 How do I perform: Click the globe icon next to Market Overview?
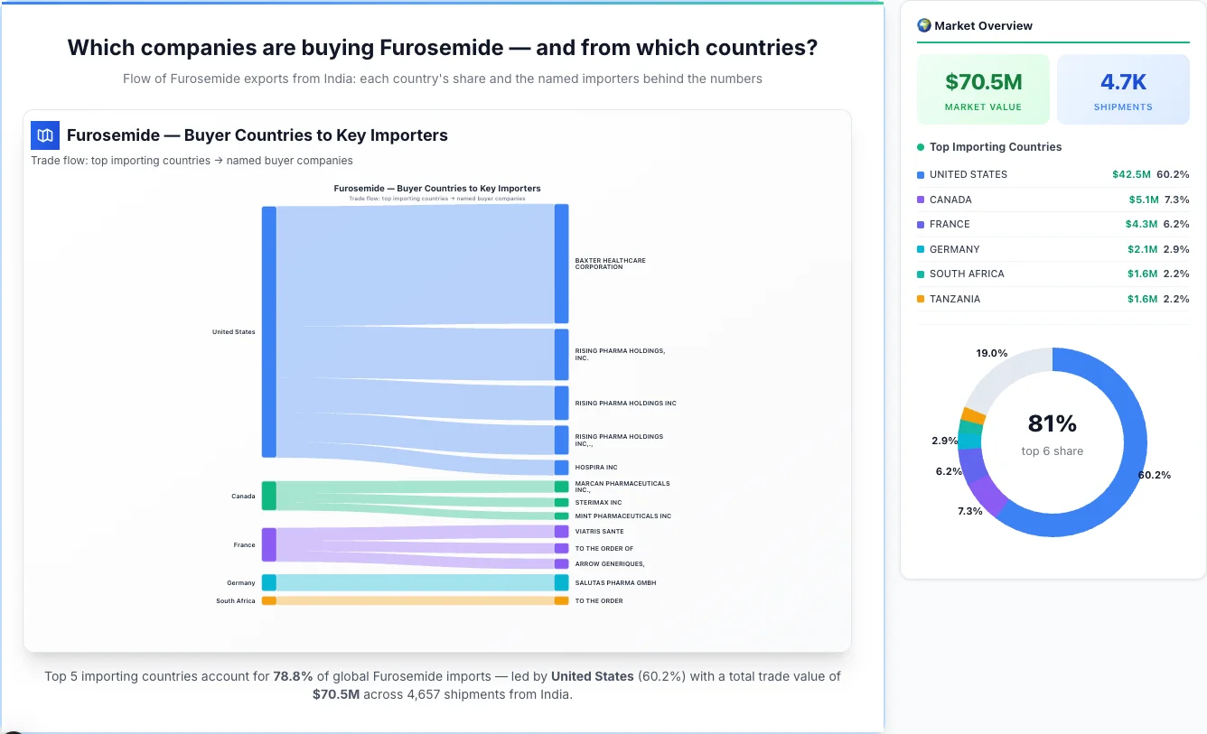923,24
